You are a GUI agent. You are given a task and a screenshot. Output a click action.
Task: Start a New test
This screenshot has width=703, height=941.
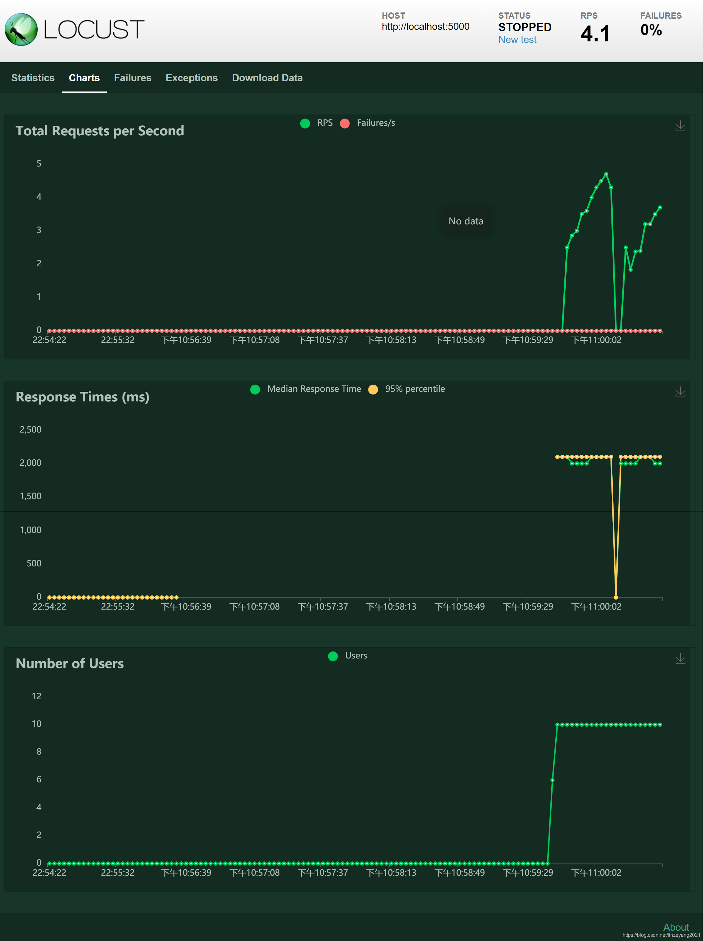point(517,40)
